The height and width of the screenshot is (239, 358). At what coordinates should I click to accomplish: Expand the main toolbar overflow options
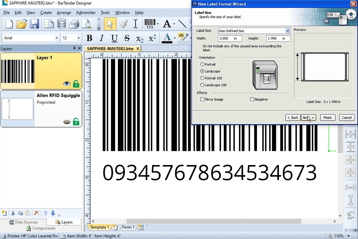pyautogui.click(x=98, y=28)
